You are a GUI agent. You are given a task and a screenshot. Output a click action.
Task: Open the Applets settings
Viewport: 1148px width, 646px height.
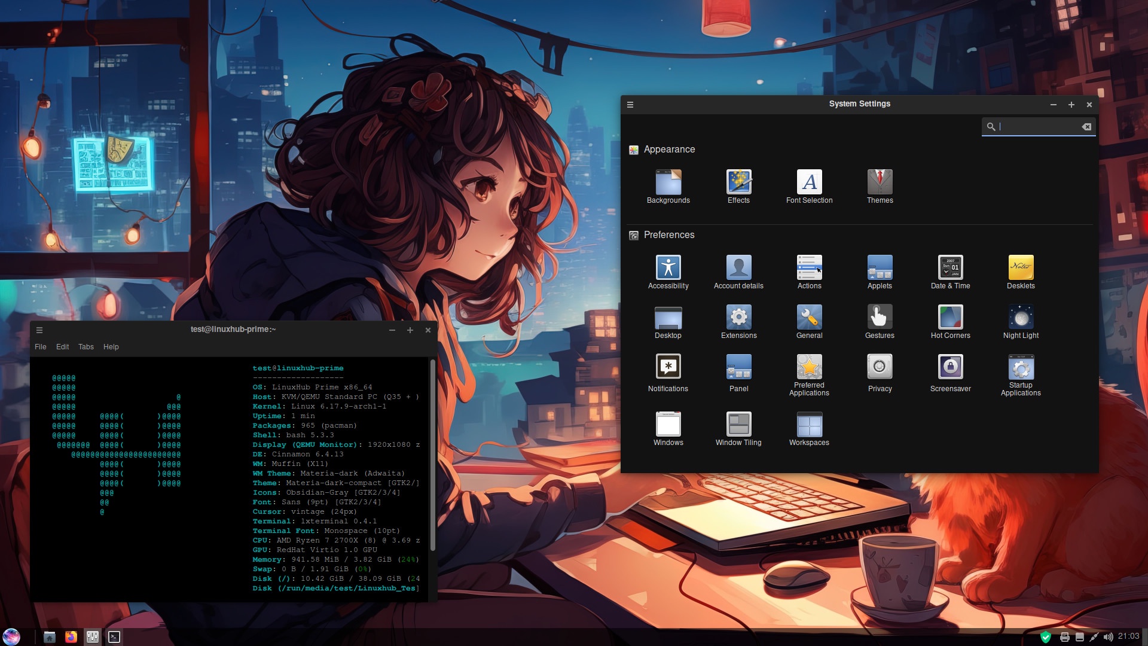click(x=880, y=269)
